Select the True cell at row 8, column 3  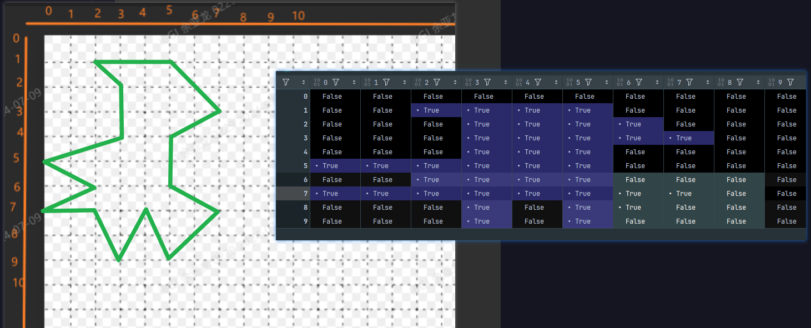tap(487, 208)
